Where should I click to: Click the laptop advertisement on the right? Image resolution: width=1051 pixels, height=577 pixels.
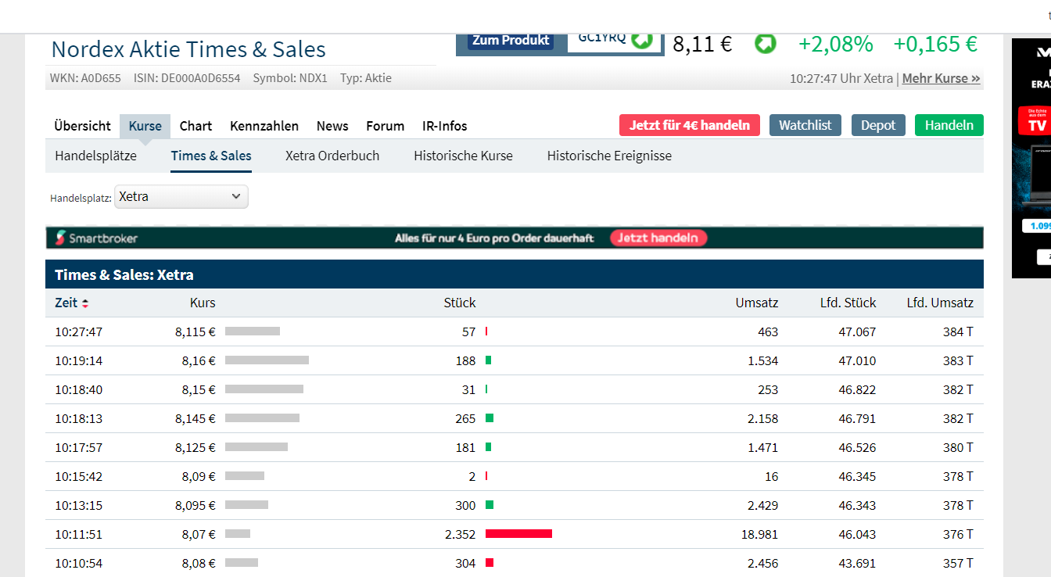[x=1032, y=156]
